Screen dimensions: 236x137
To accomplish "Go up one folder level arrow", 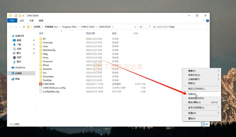I will 24,27.
